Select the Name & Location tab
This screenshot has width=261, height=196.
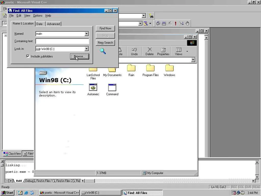(x=23, y=23)
